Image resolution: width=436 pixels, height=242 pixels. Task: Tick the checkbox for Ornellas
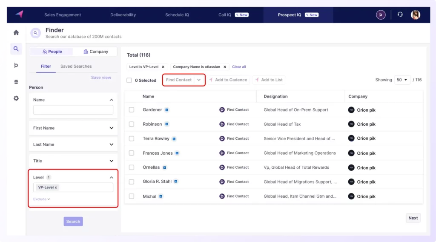[132, 167]
